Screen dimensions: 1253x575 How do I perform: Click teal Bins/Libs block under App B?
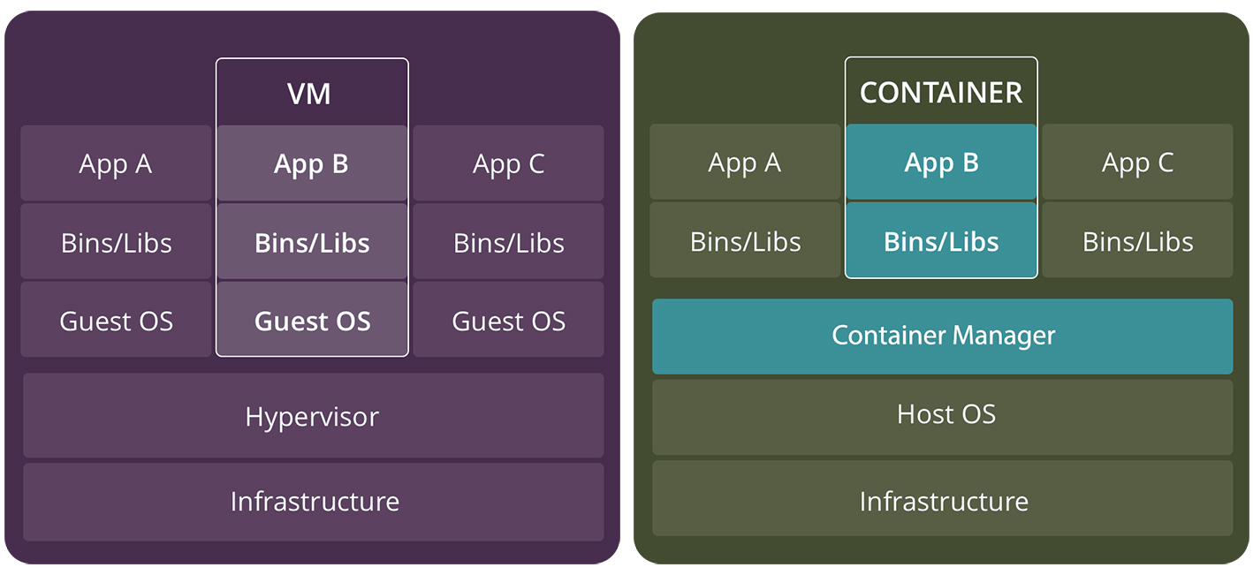click(940, 241)
